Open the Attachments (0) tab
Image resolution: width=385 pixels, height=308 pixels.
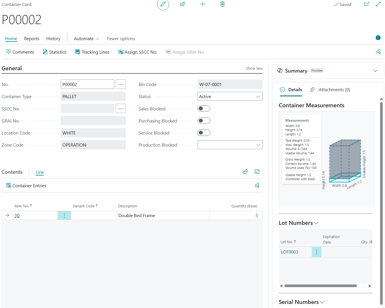click(330, 90)
